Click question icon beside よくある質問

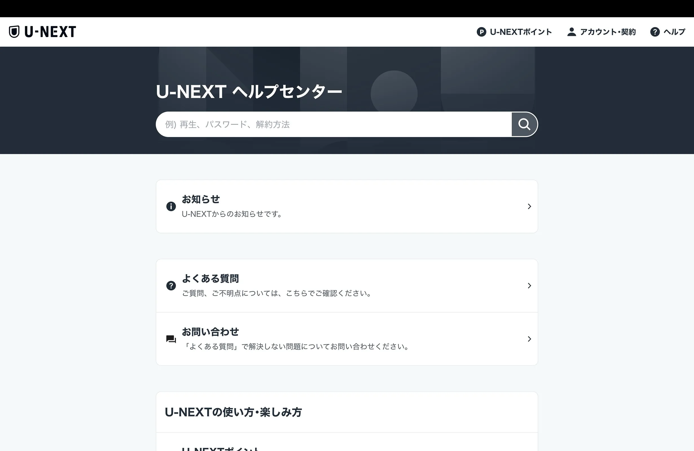coord(171,286)
